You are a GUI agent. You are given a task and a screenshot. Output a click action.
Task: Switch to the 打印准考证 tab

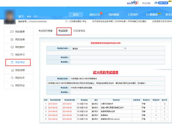[x=79, y=31]
